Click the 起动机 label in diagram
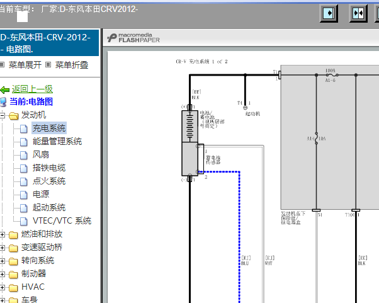Image resolution: width=379 pixels, height=303 pixels. click(x=252, y=113)
